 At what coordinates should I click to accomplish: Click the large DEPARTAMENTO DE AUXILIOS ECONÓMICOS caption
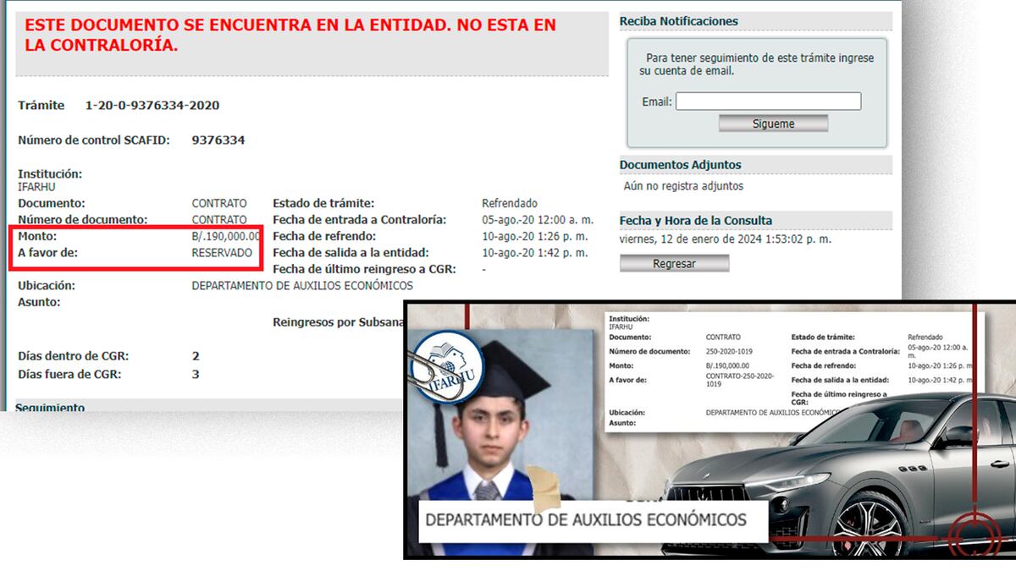coord(586,519)
